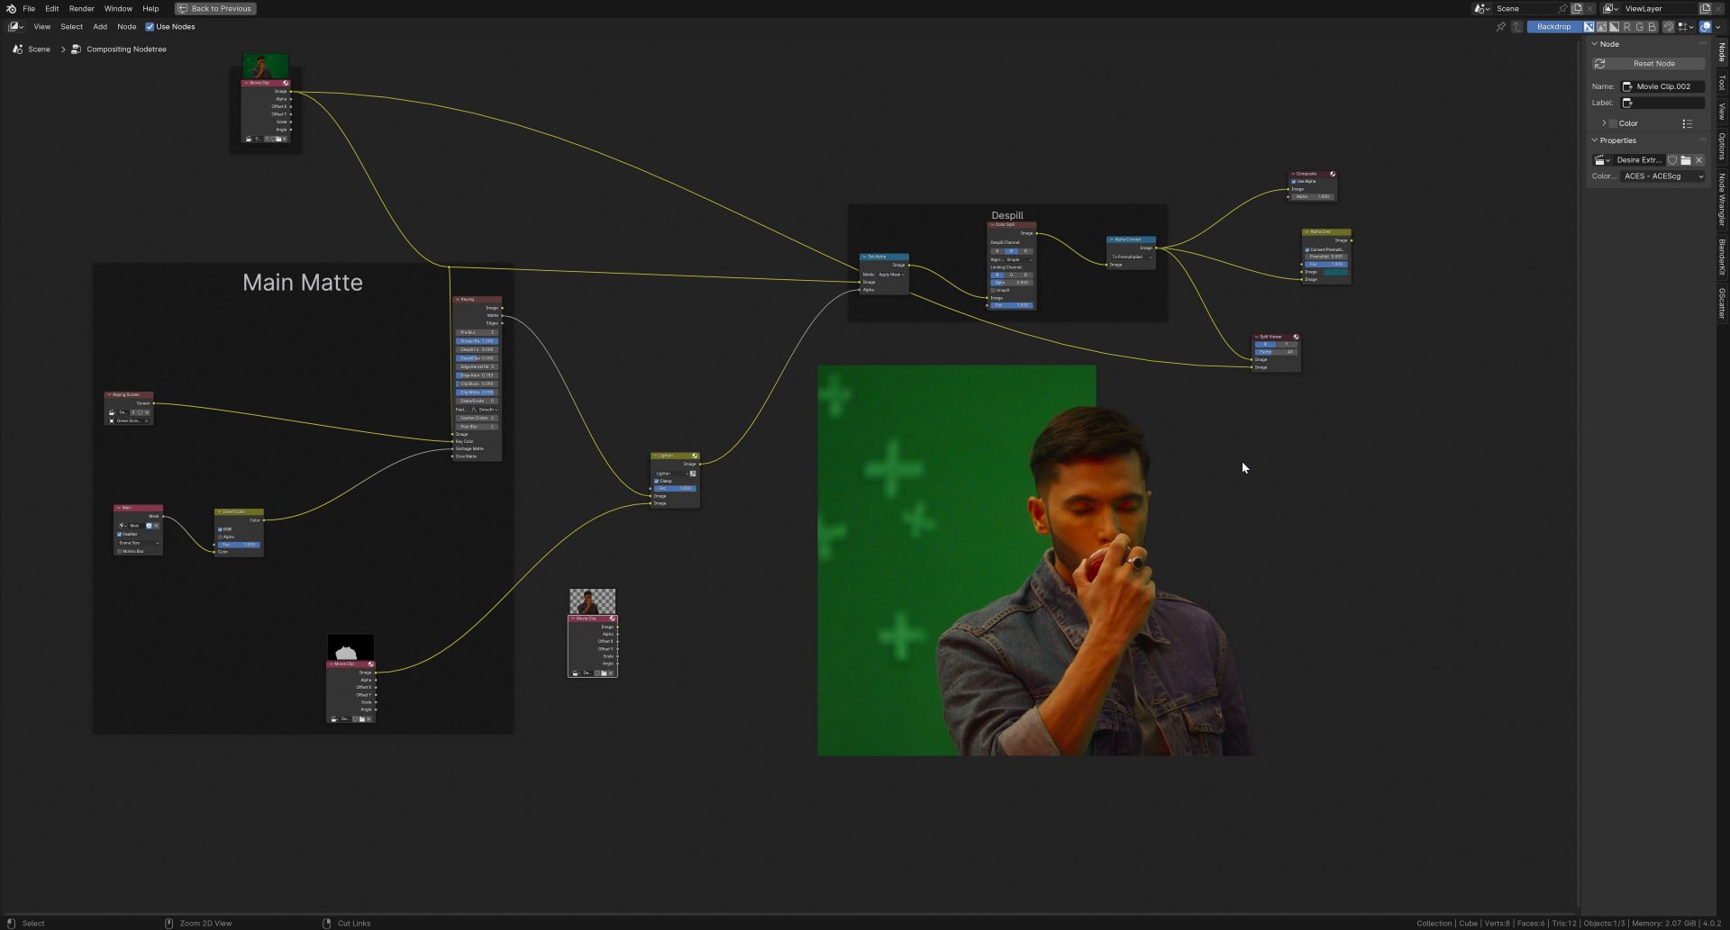Open the Window menu
Viewport: 1730px width, 930px height.
118,8
